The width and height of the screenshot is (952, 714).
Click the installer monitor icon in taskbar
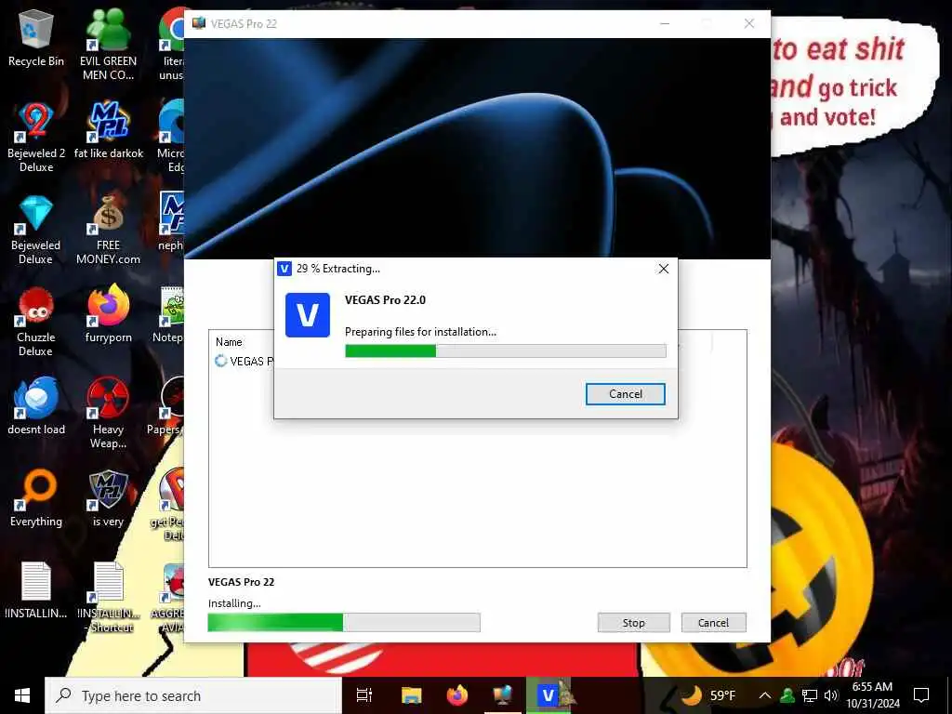(x=503, y=695)
